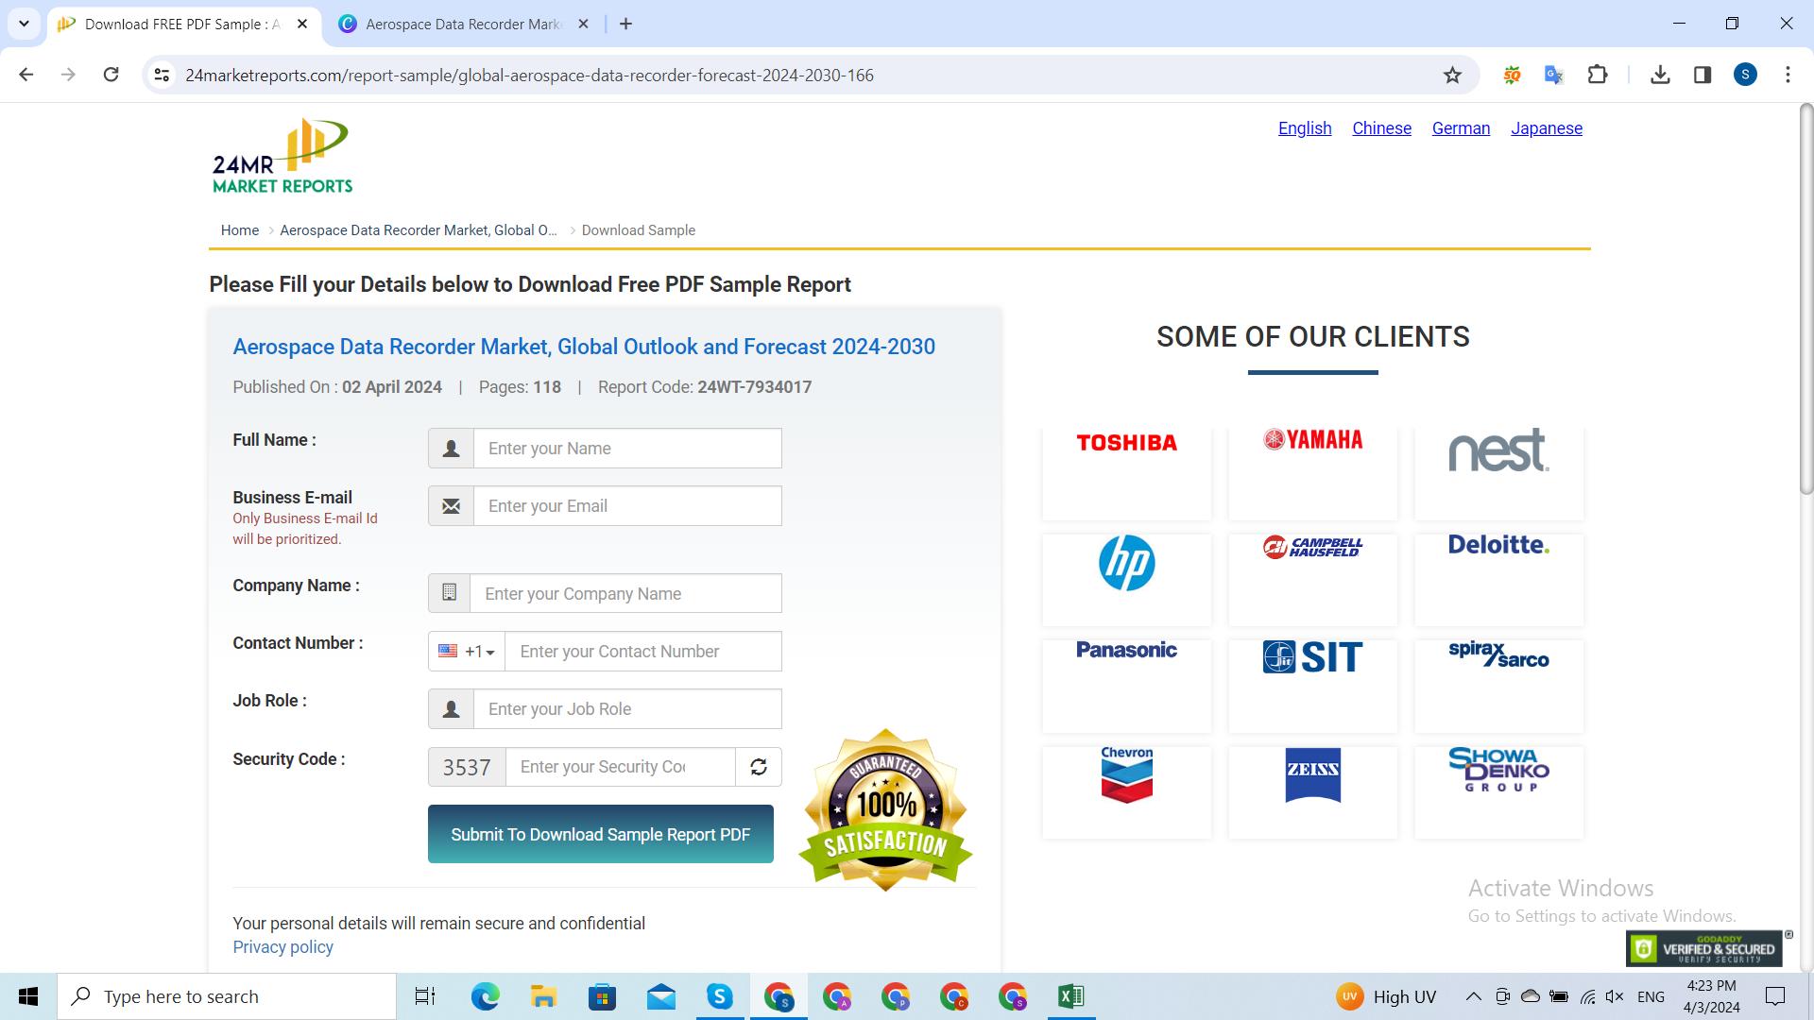Switch language to German
The height and width of the screenshot is (1020, 1814).
pos(1461,128)
